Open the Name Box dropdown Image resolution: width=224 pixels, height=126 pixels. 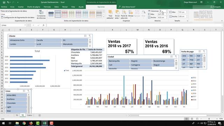[x=25, y=25]
